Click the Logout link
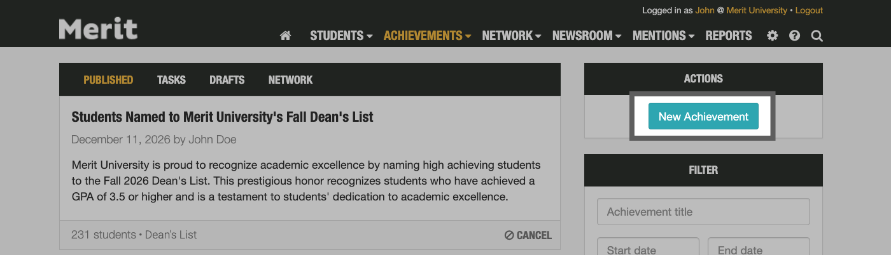This screenshot has height=255, width=891. pyautogui.click(x=809, y=11)
